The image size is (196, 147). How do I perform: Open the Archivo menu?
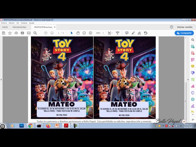(x=4, y=23)
